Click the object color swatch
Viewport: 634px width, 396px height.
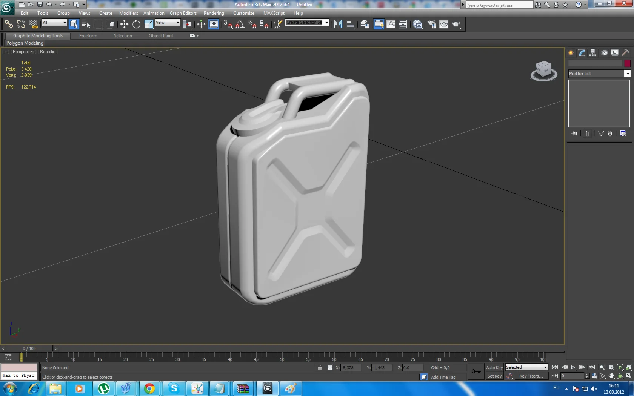(x=627, y=63)
